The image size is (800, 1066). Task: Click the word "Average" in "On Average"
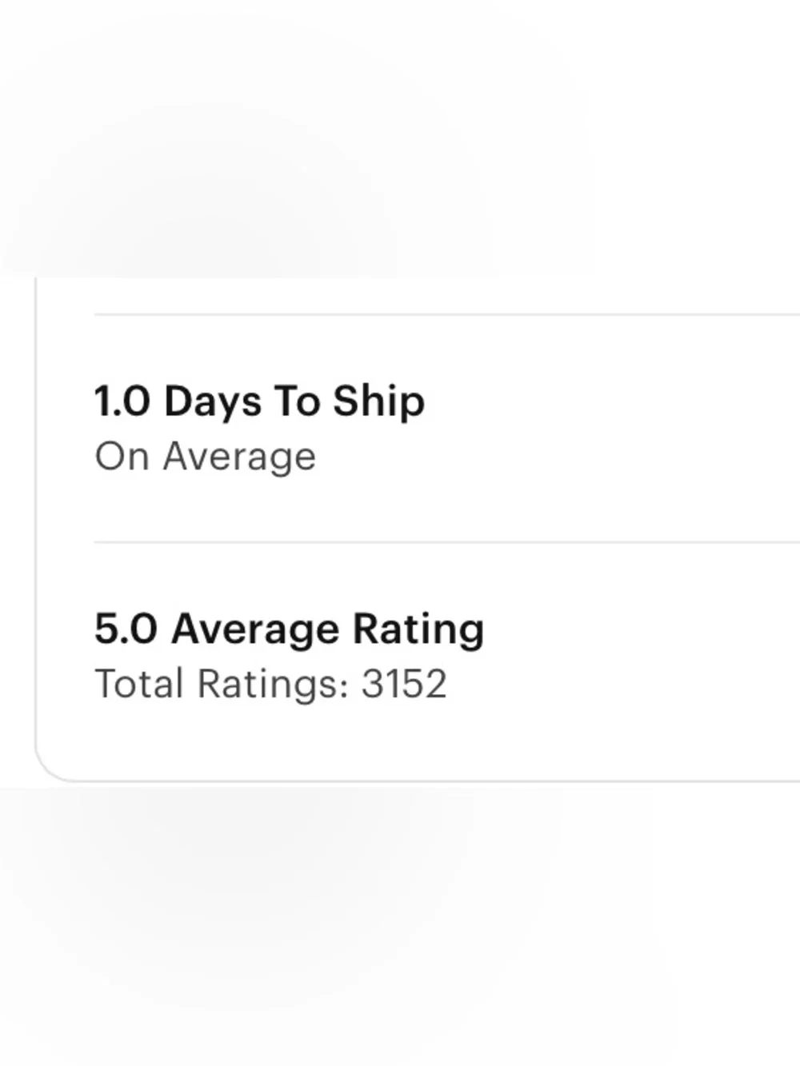click(x=239, y=457)
